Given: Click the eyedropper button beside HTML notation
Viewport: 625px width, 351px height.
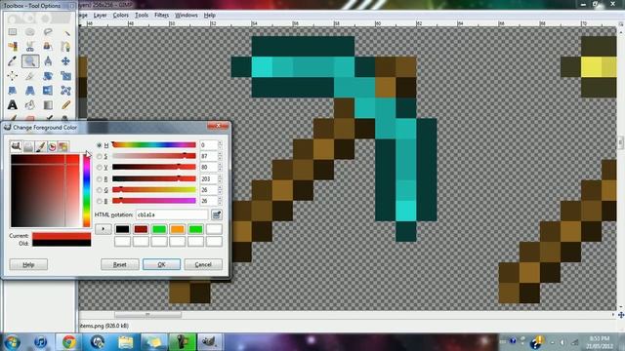Looking at the screenshot, I should coord(217,214).
